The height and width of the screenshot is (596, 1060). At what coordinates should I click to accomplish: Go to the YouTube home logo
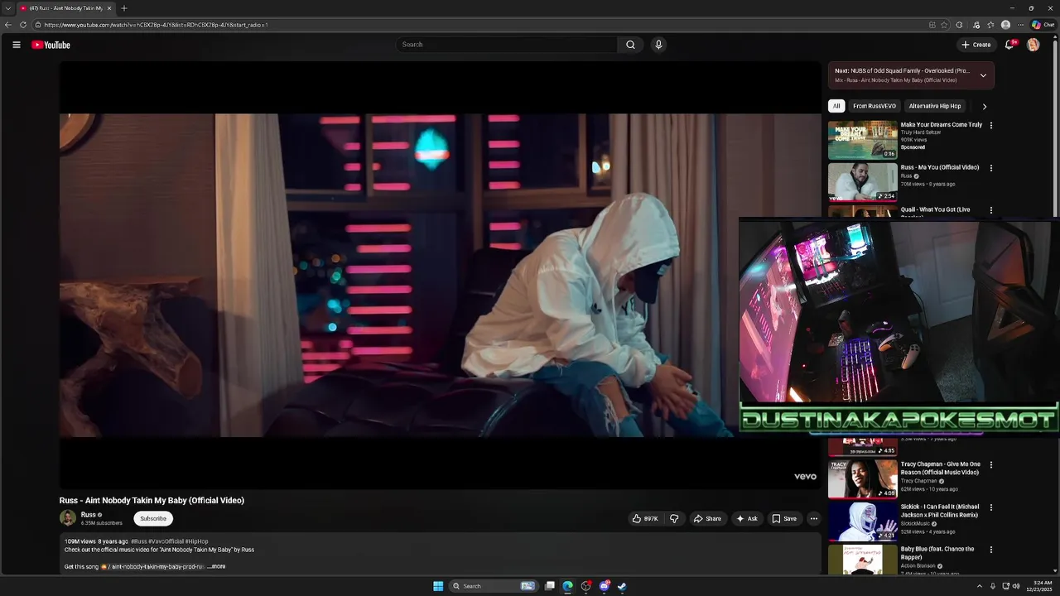coord(51,45)
